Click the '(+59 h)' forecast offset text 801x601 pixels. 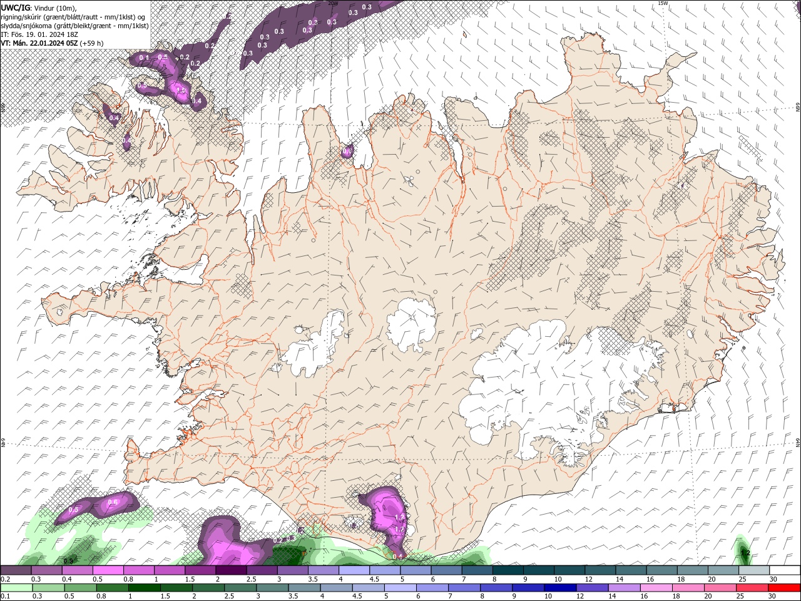(91, 43)
